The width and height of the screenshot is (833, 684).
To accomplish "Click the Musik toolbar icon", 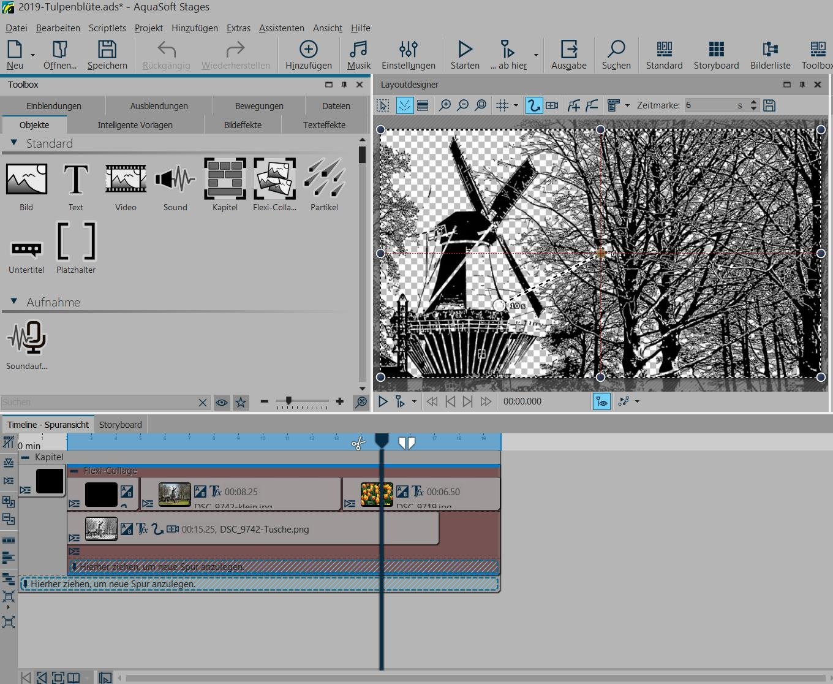I will (x=358, y=50).
